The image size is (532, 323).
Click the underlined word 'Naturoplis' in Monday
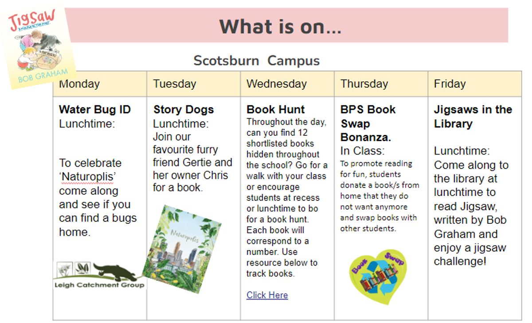tap(87, 177)
